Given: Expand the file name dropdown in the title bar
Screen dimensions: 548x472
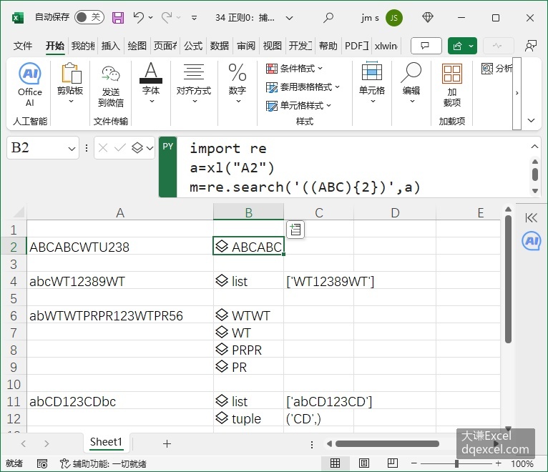Looking at the screenshot, I should 289,18.
